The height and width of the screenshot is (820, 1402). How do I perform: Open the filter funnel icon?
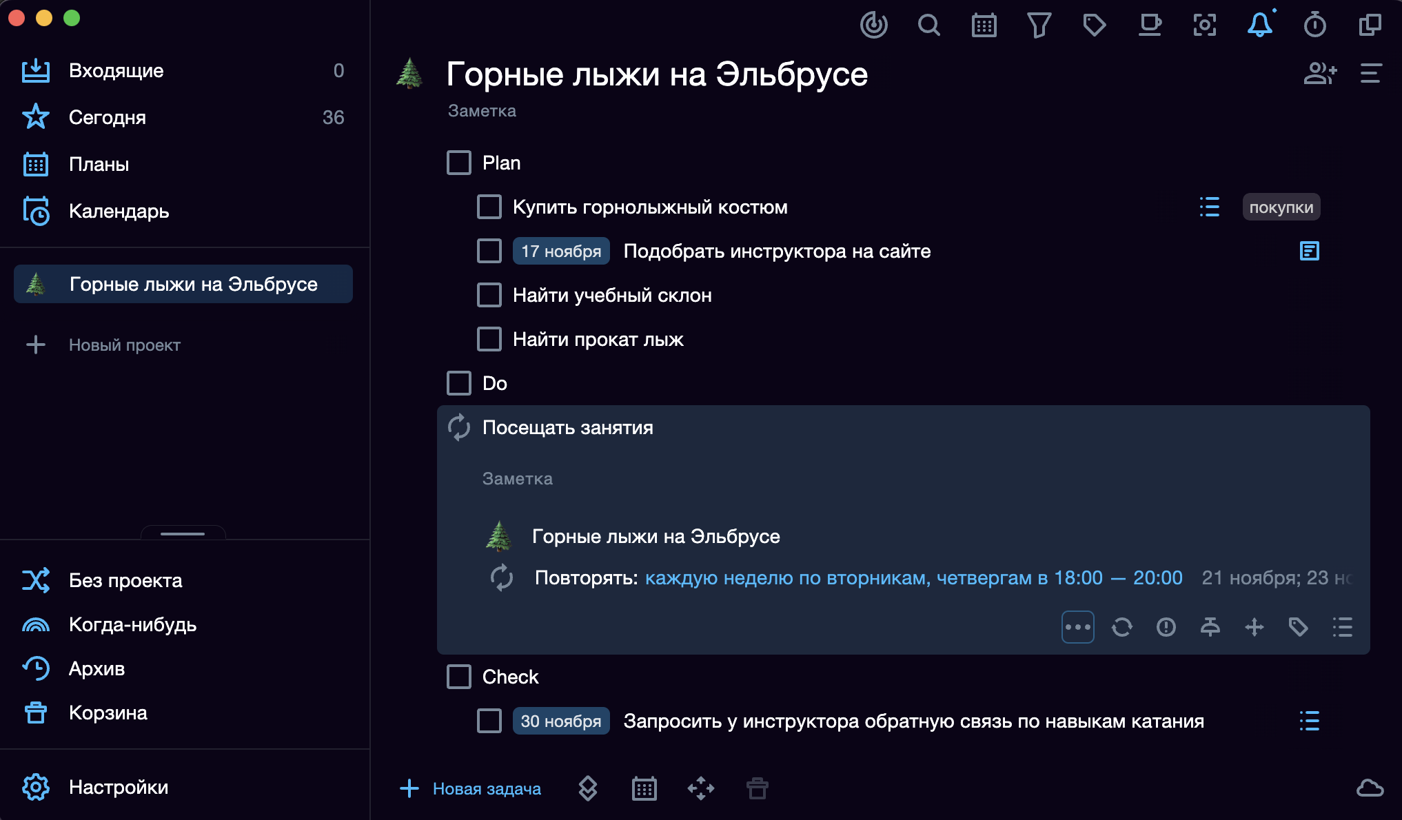[x=1039, y=25]
